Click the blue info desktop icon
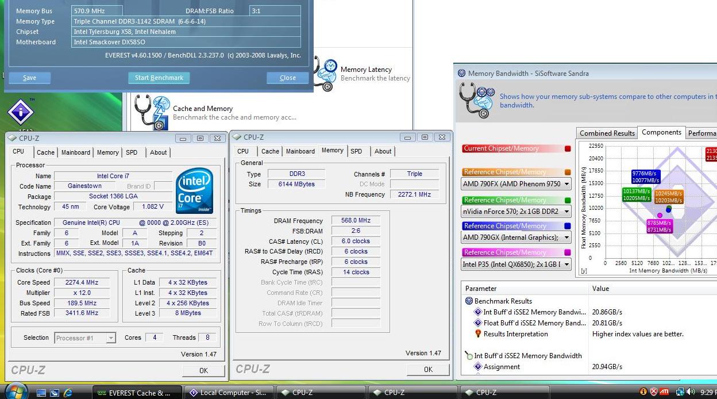 21,111
